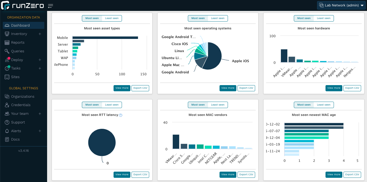Open the Lab Network organization dropdown
This screenshot has height=182, width=367.
(341, 5)
